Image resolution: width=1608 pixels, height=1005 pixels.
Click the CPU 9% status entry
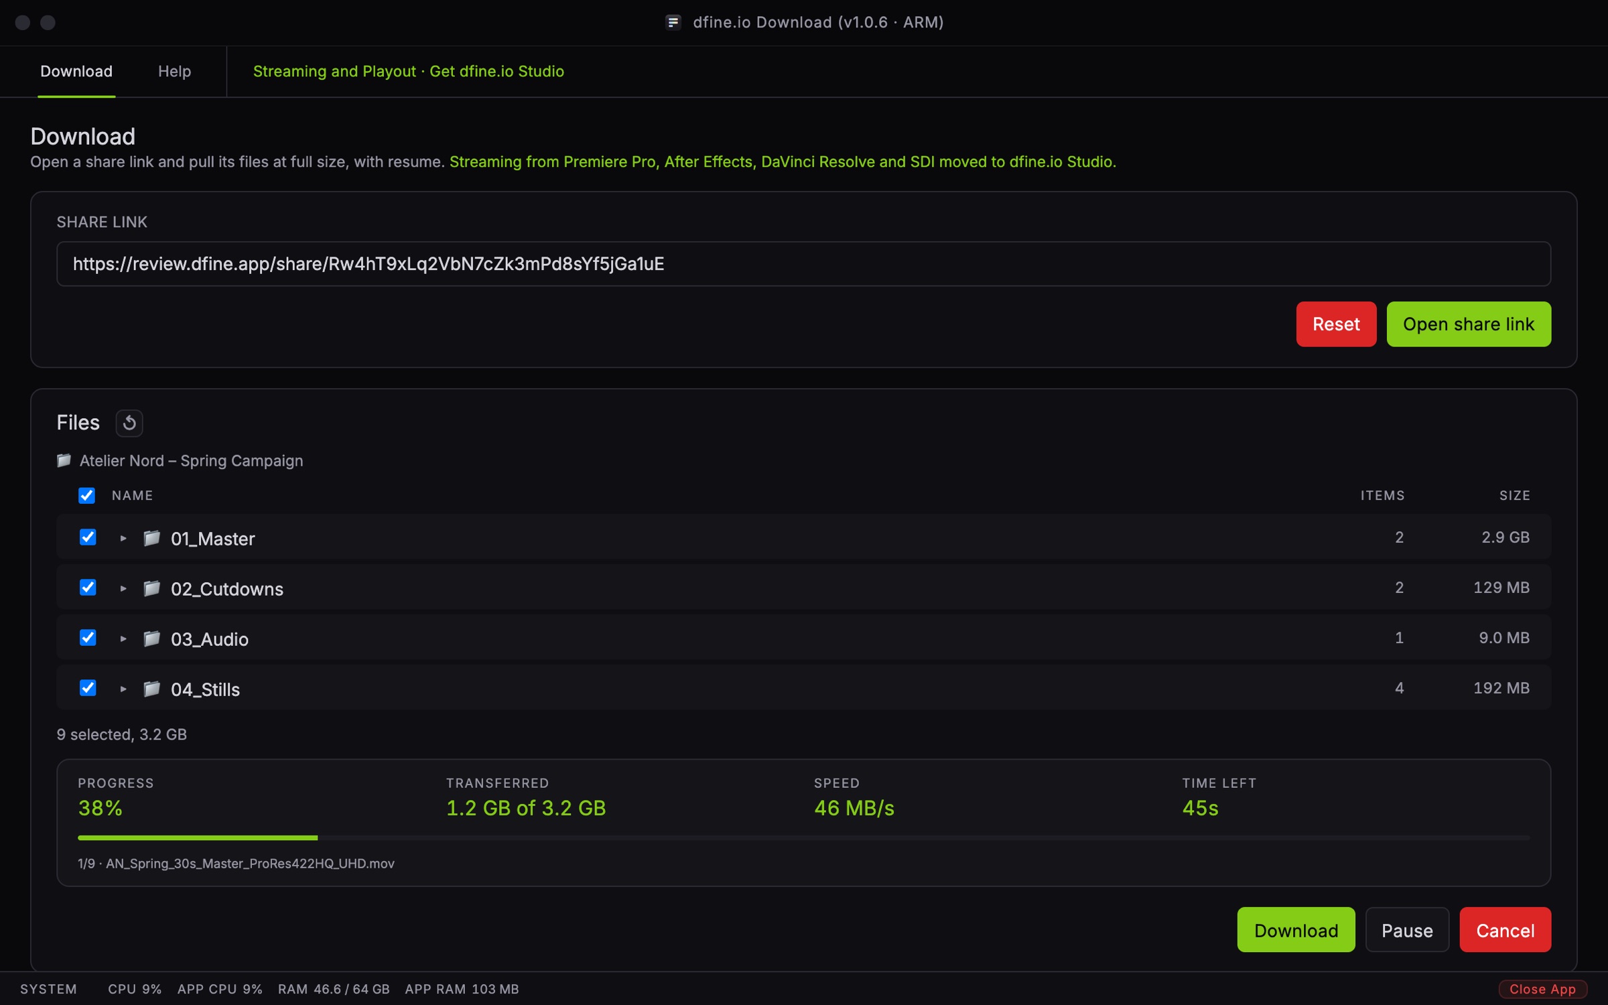pos(135,989)
